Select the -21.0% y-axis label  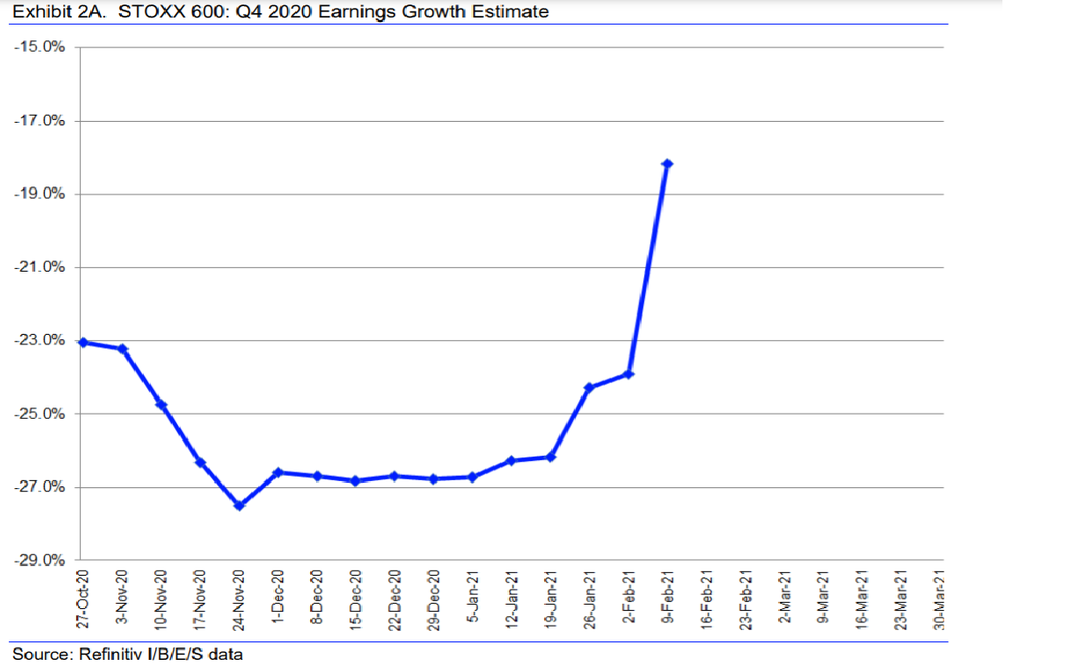(x=39, y=267)
